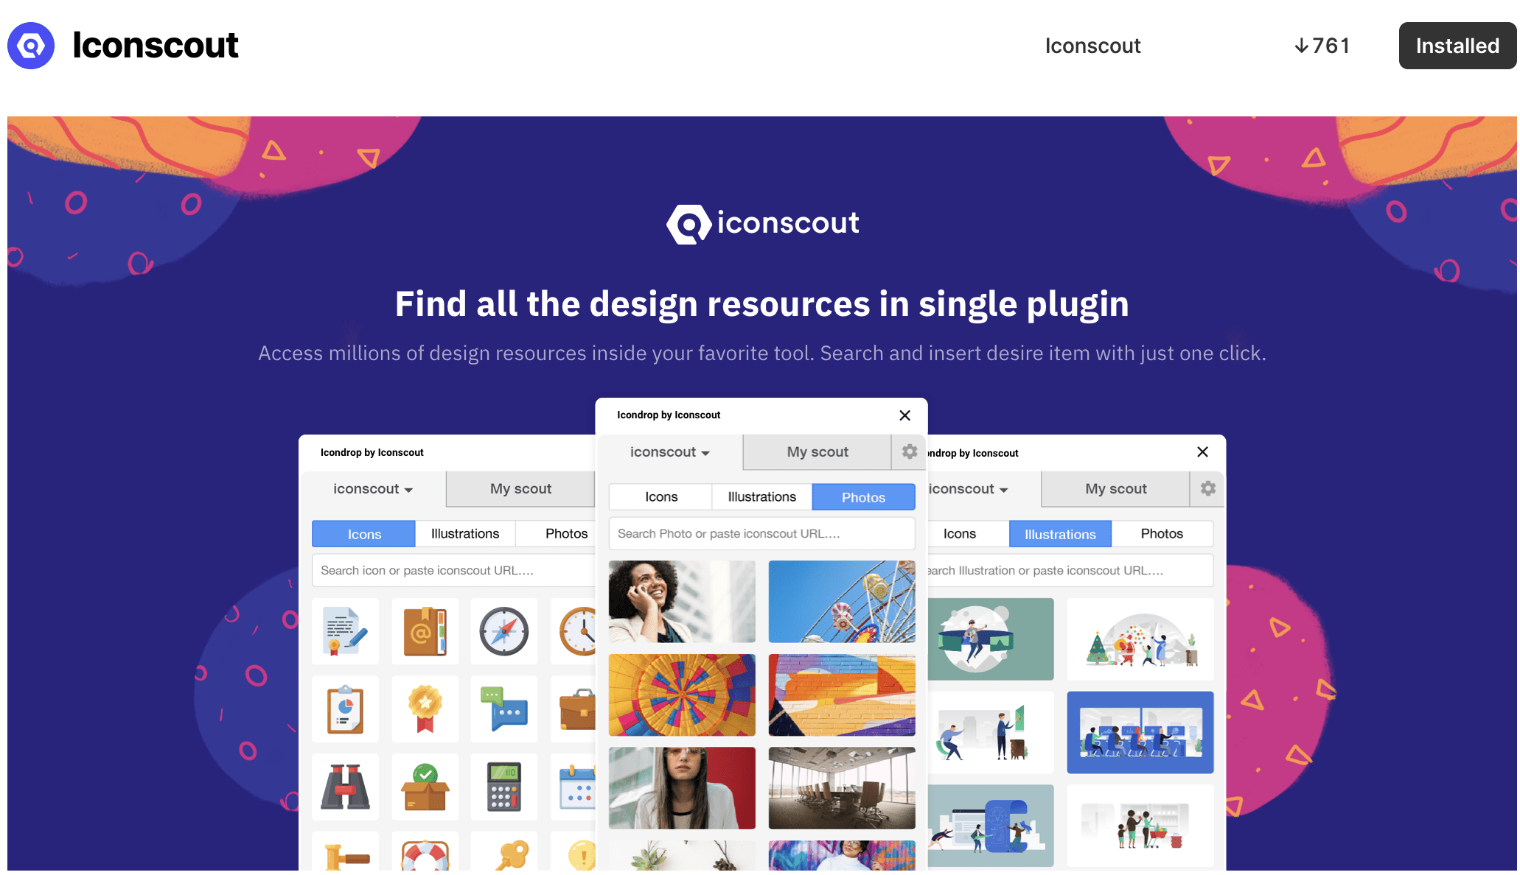The width and height of the screenshot is (1520, 875).
Task: Click the Icons tab in left panel
Action: coord(363,533)
